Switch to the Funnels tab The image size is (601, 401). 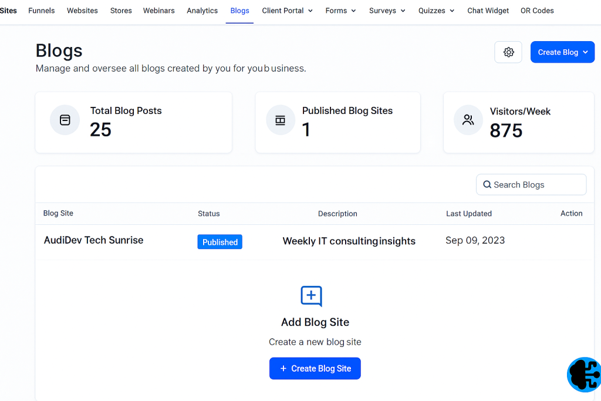pyautogui.click(x=41, y=11)
